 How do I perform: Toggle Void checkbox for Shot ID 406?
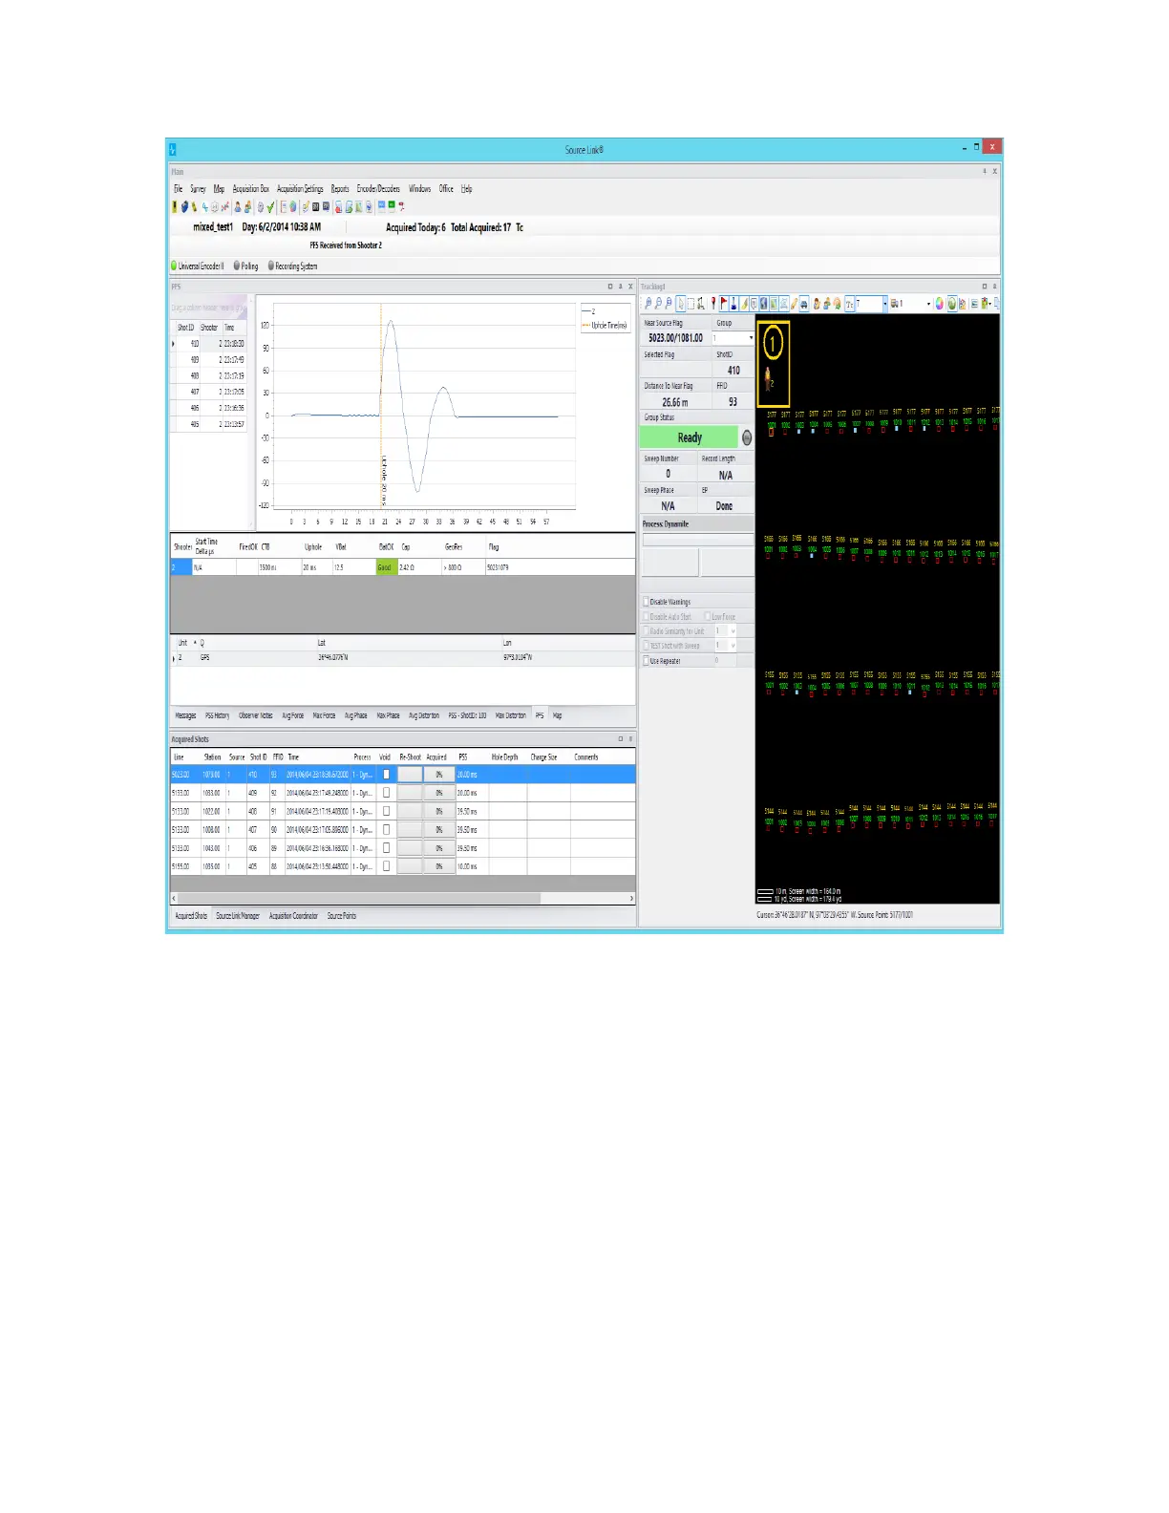[386, 847]
